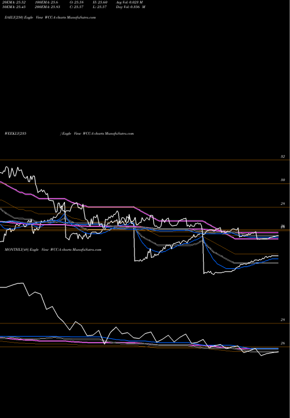Viewport: 290px width, 418px height.
Task: Click the 50EMA value label
Action: (x=14, y=7)
